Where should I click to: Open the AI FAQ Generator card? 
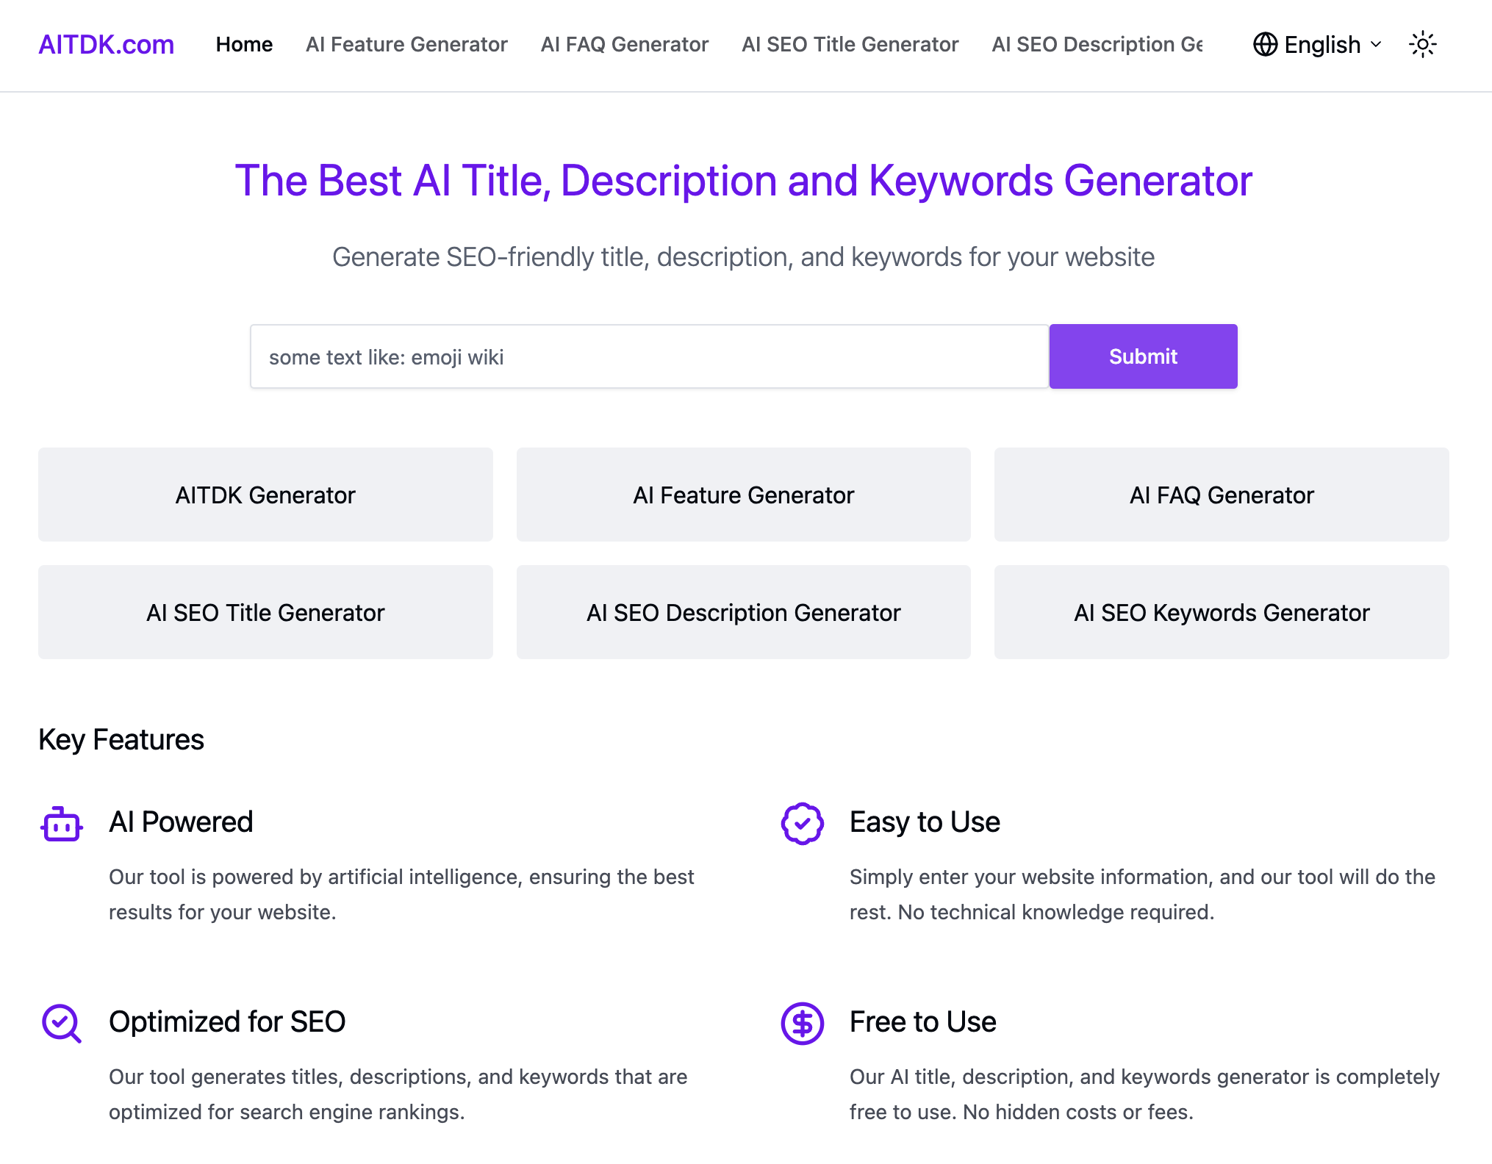[1222, 495]
